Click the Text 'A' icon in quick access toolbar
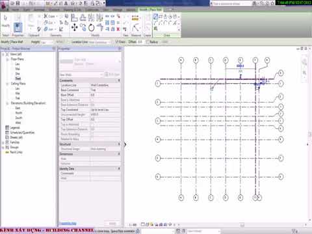The image size is (312, 234). 66,3
